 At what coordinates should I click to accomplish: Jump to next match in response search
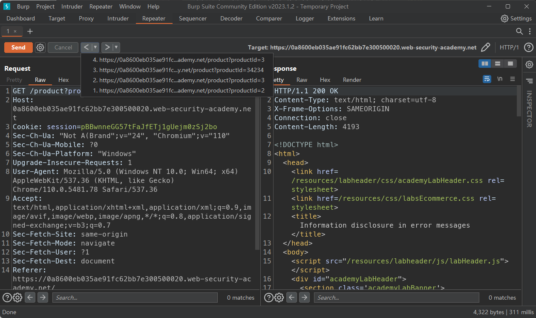pos(304,298)
